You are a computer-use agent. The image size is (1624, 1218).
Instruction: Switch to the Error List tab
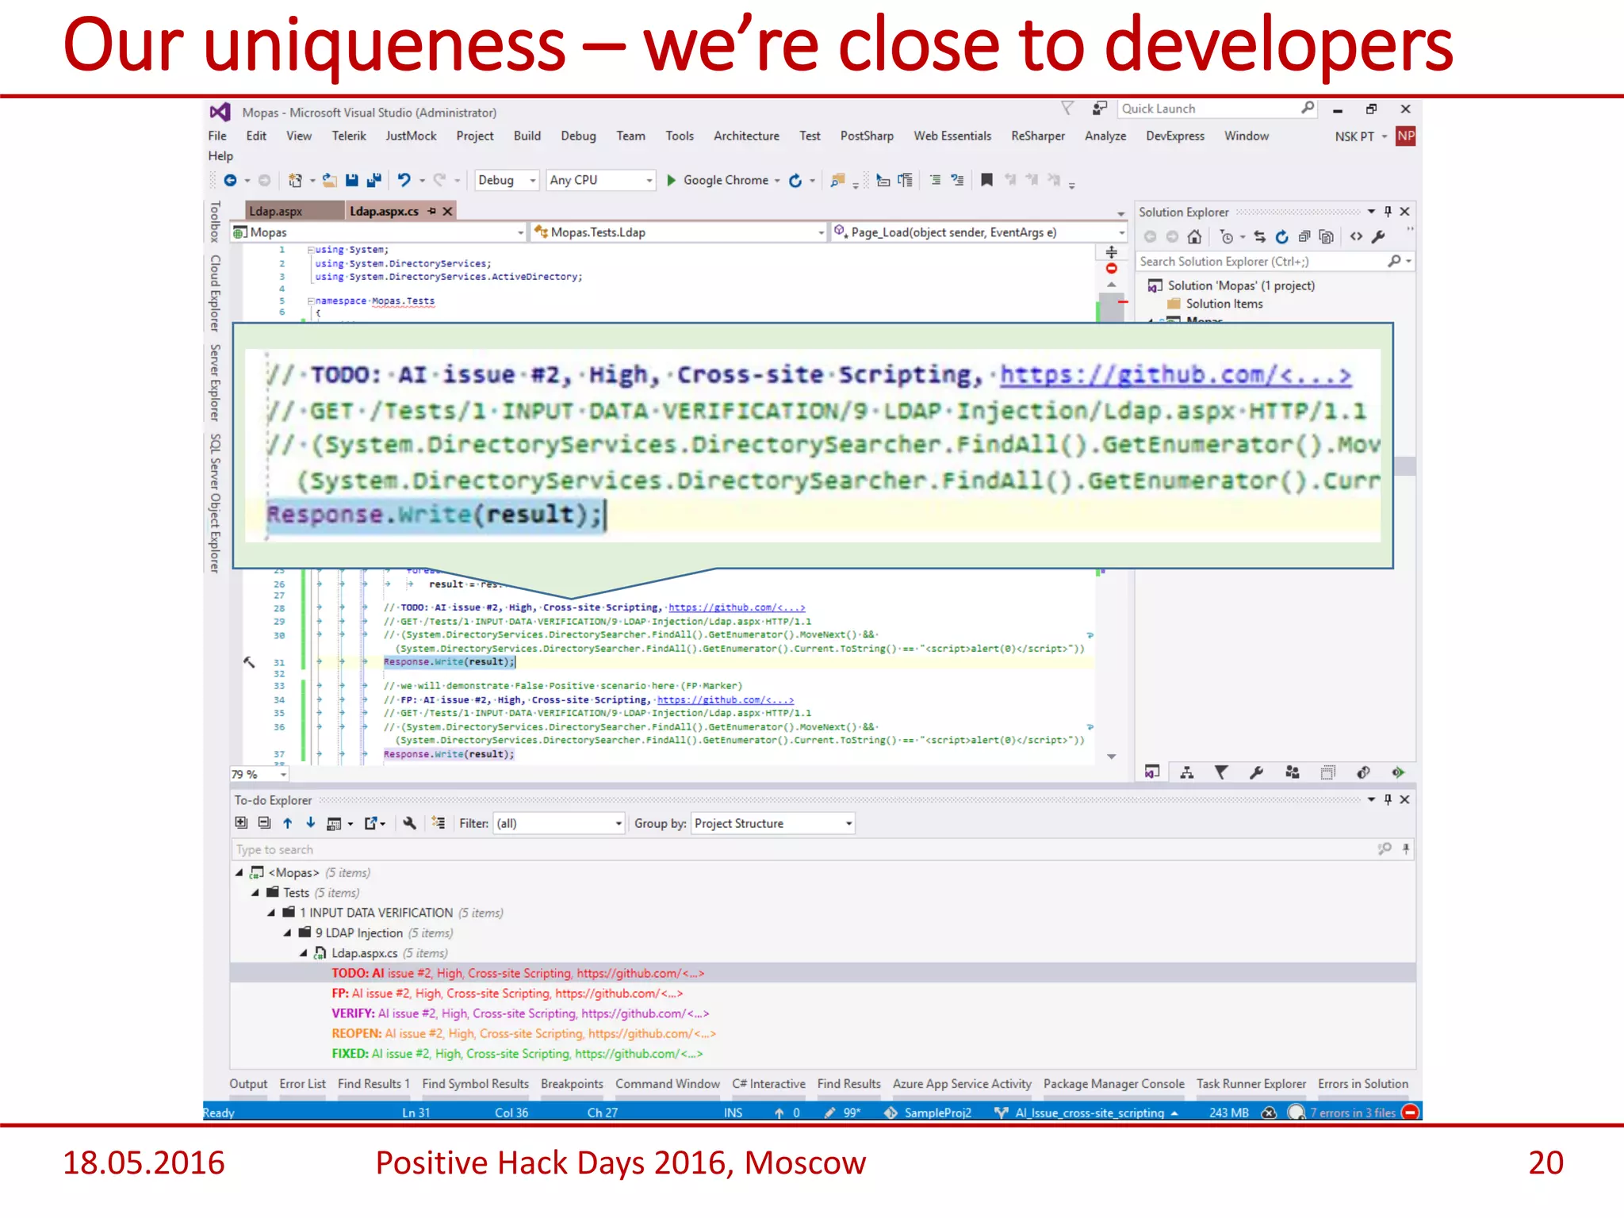pyautogui.click(x=302, y=1084)
